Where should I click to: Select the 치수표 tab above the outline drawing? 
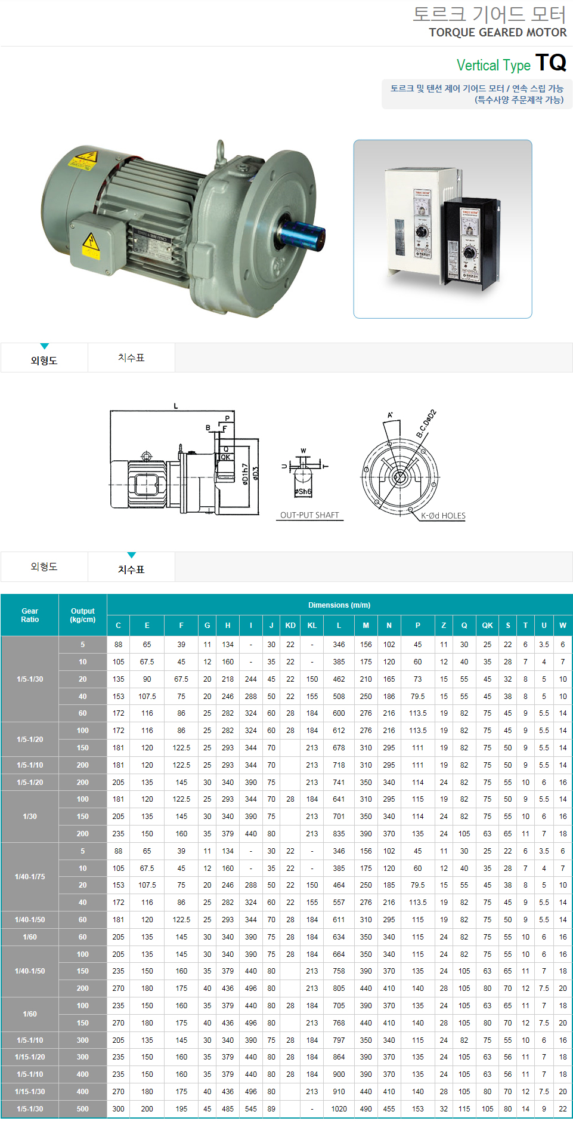point(131,358)
